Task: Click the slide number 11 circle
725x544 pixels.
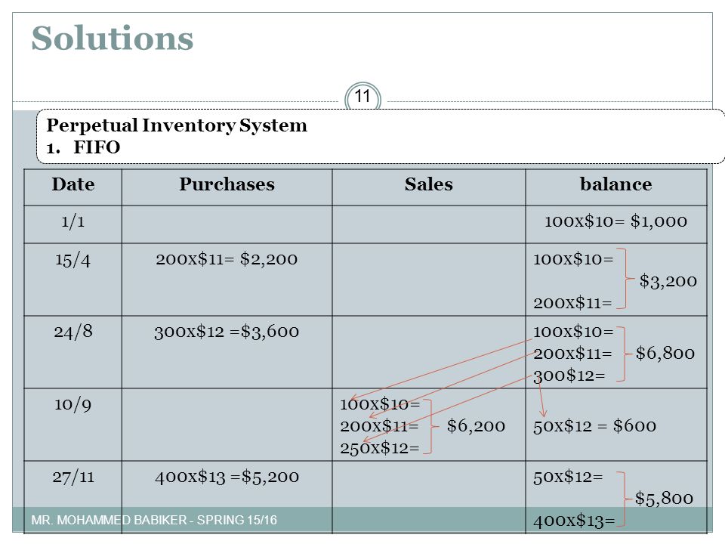Action: [363, 97]
